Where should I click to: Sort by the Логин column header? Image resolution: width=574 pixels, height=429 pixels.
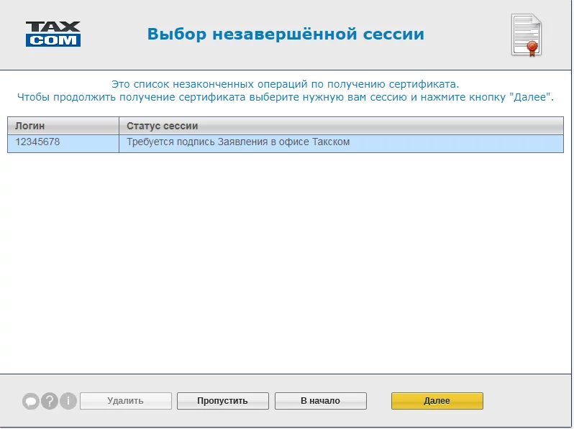click(x=63, y=126)
